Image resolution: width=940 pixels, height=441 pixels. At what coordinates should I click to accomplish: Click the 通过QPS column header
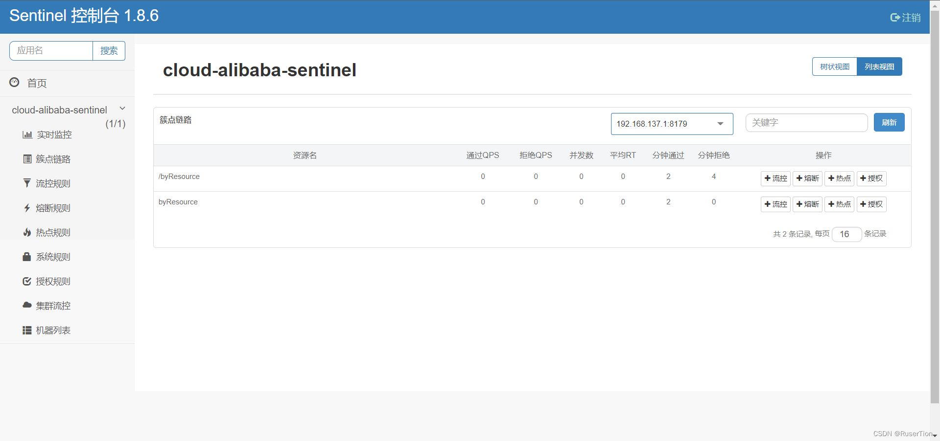(x=483, y=155)
